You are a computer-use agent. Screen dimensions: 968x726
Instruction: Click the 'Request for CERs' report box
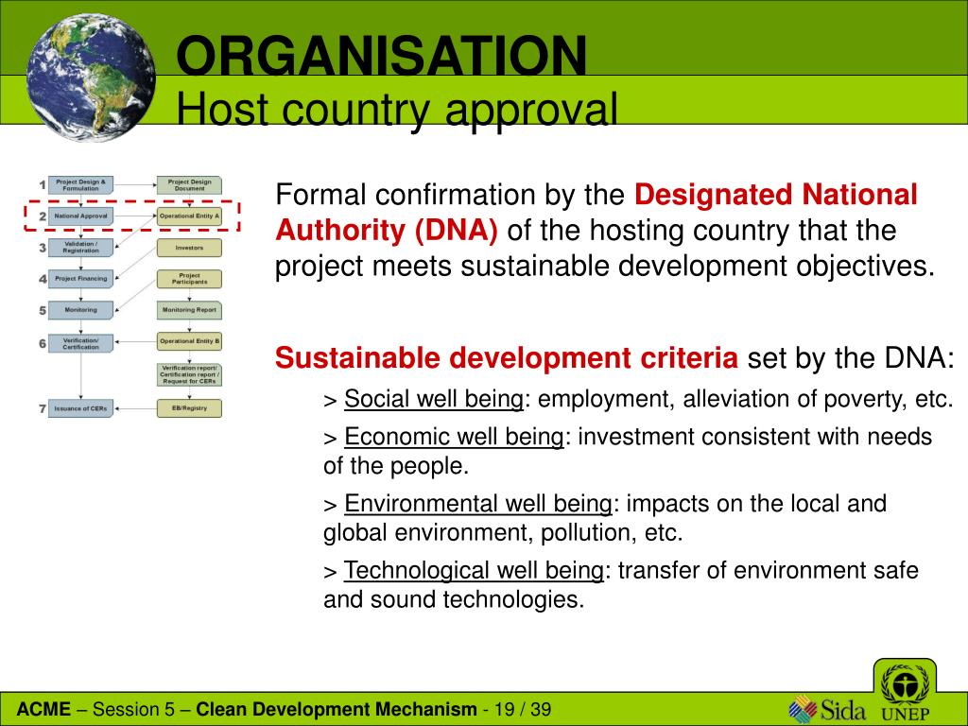pos(189,374)
